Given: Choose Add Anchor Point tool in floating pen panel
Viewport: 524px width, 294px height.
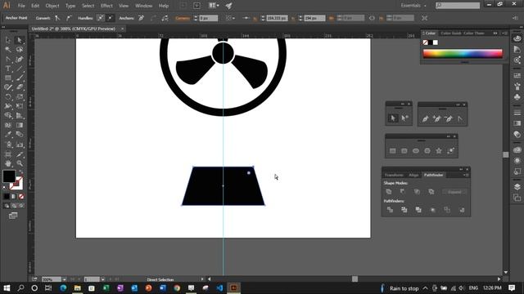Looking at the screenshot, I should point(436,118).
